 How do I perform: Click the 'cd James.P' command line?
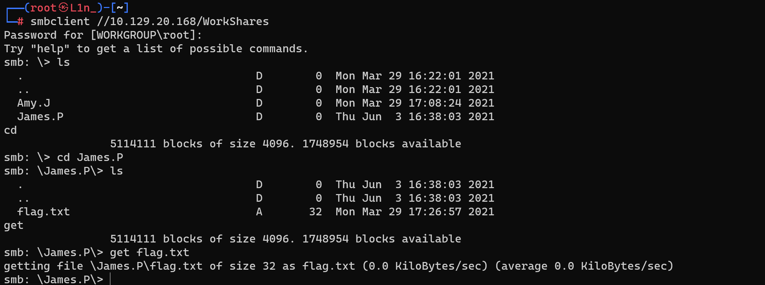tap(64, 157)
